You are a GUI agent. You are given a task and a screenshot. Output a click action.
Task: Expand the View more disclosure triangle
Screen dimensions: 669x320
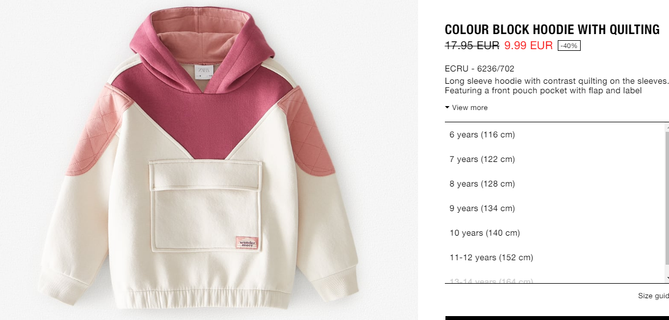447,107
